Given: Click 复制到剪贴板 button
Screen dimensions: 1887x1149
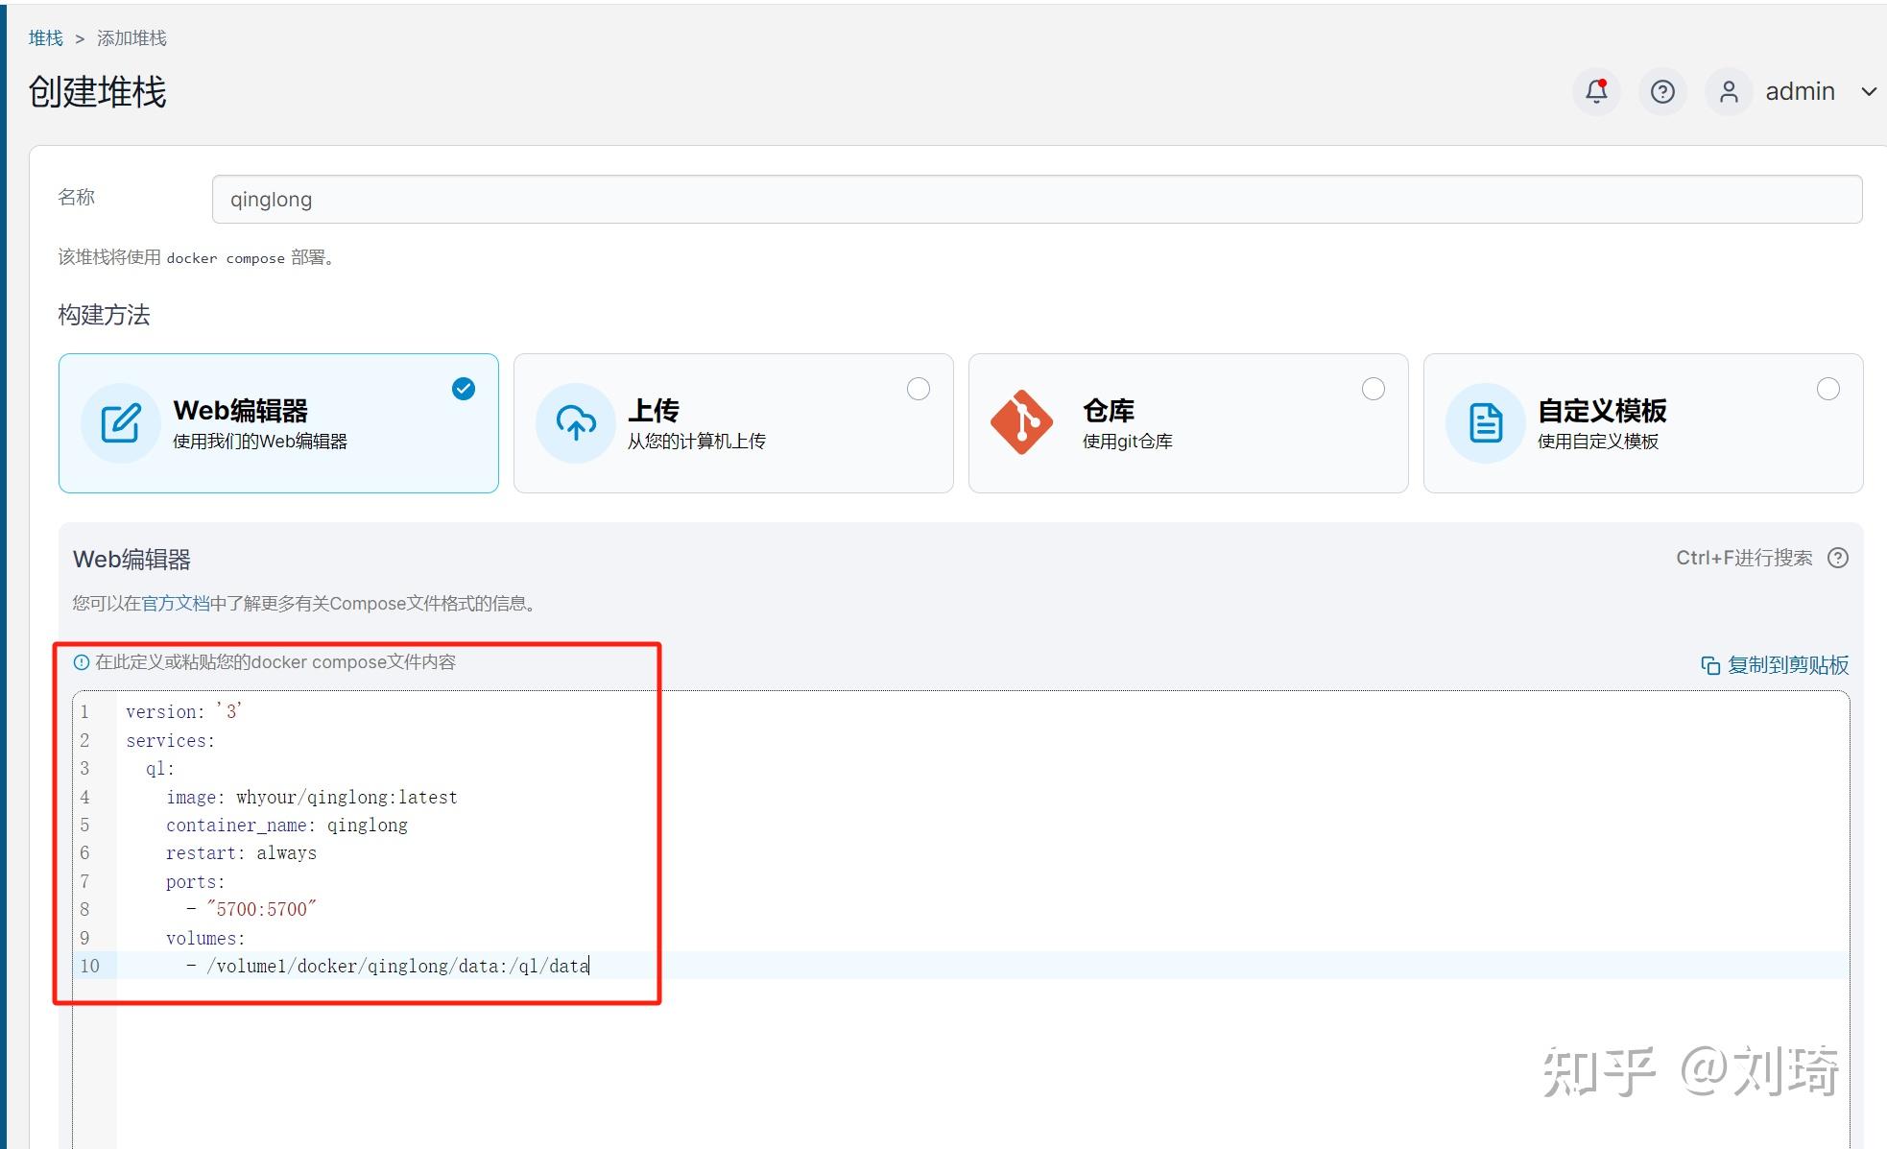Looking at the screenshot, I should [1787, 665].
